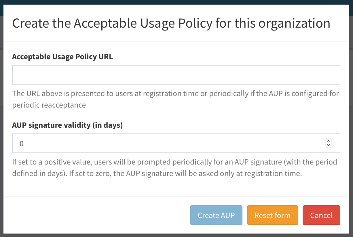Screen dimensions: 353x237
Task: Click help text starting 'The URL above is presented'
Action: click(x=176, y=93)
